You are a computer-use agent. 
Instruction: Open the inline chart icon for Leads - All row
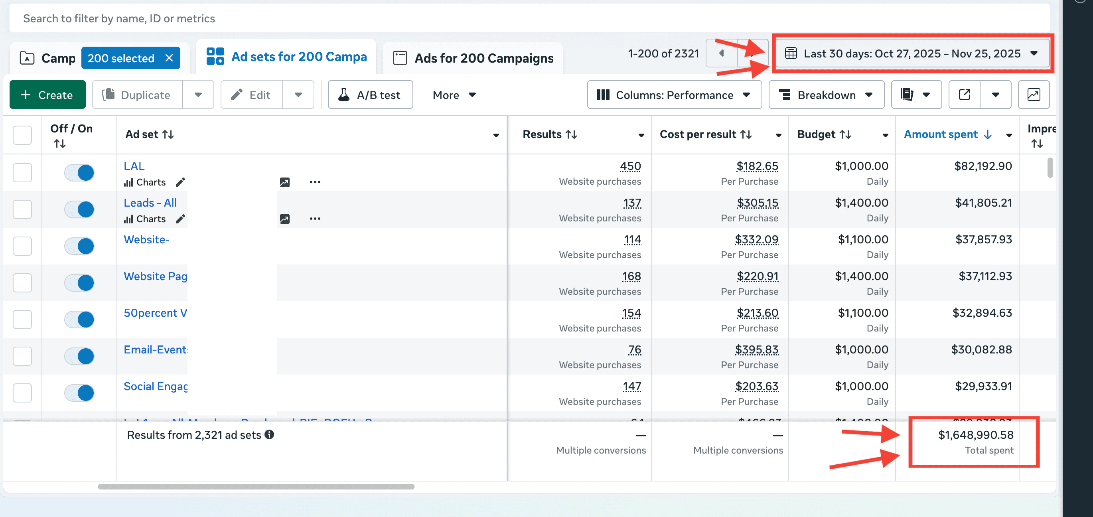[285, 219]
